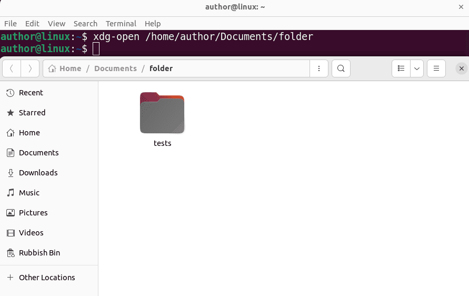The width and height of the screenshot is (469, 296).
Task: Go to Music in the sidebar
Action: click(49, 193)
